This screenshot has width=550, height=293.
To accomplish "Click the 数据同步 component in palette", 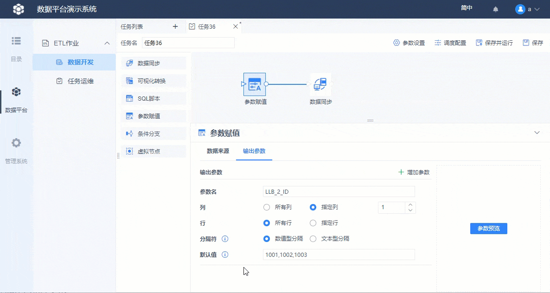I will coord(153,64).
